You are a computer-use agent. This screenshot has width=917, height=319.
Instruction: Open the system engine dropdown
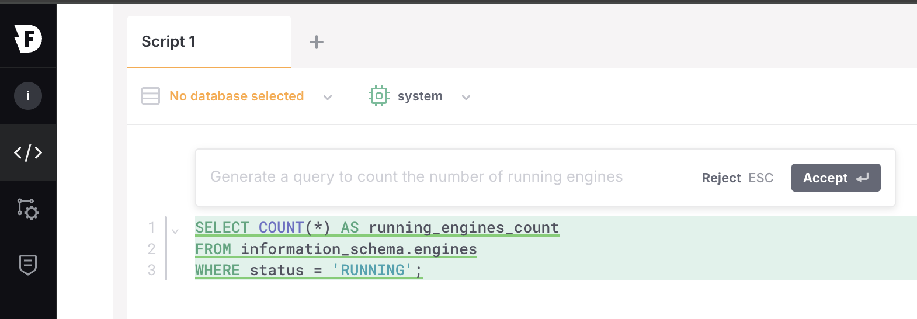tap(420, 96)
